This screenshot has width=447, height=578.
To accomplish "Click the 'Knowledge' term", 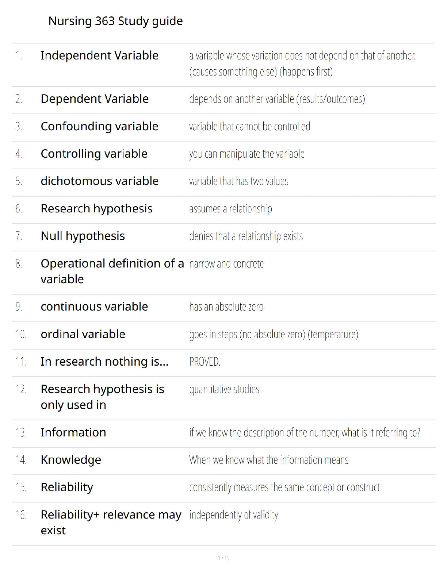I will [71, 460].
